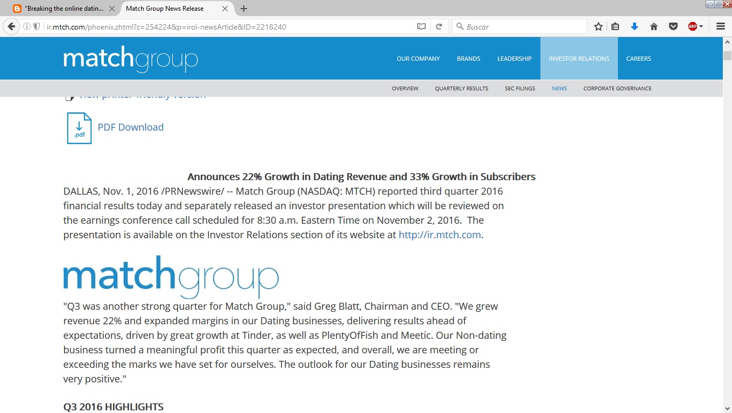732x413 pixels.
Task: Show bookmarks list icon
Action: click(615, 26)
